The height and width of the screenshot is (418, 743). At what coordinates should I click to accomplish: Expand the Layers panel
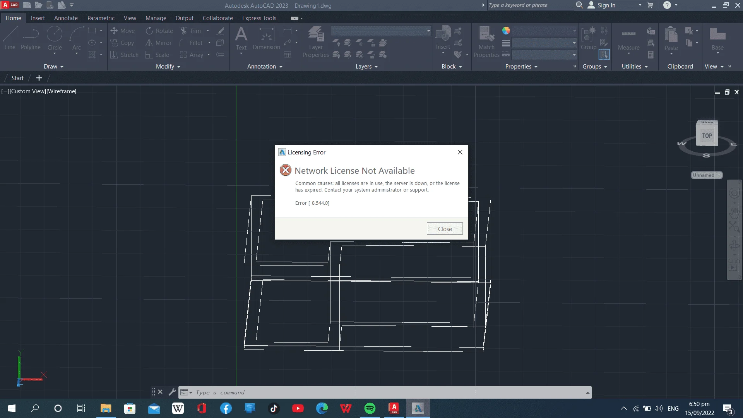coord(366,67)
